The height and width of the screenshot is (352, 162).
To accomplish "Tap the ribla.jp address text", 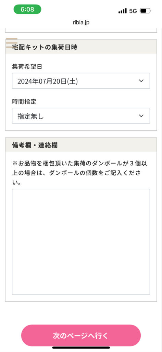I will [81, 23].
